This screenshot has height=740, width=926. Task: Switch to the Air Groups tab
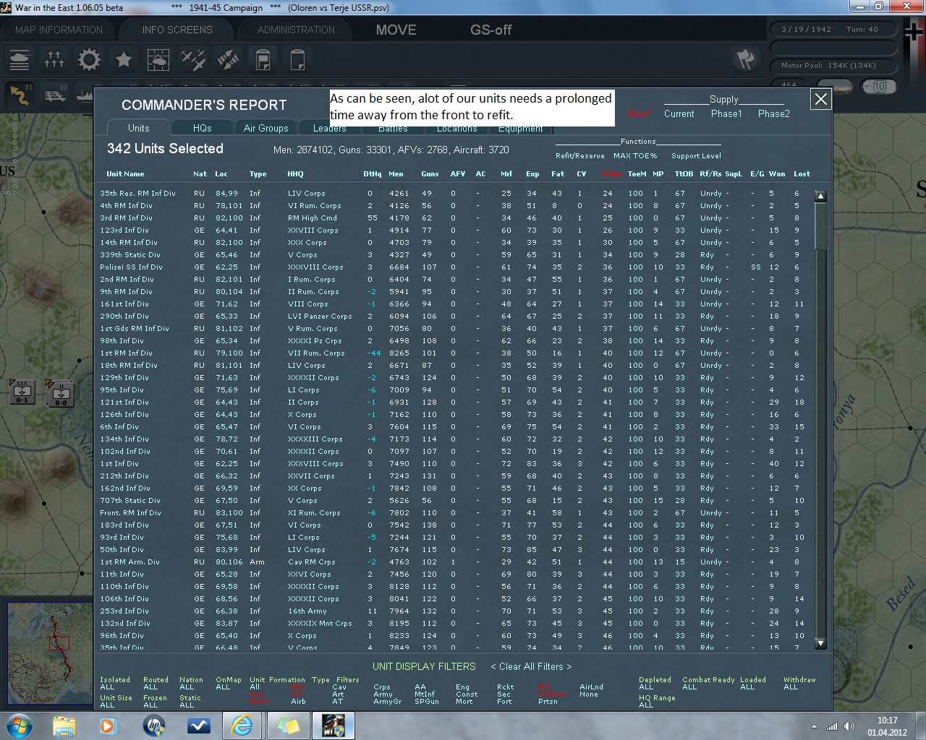coord(266,128)
